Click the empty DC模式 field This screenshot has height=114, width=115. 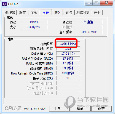tap(89, 27)
